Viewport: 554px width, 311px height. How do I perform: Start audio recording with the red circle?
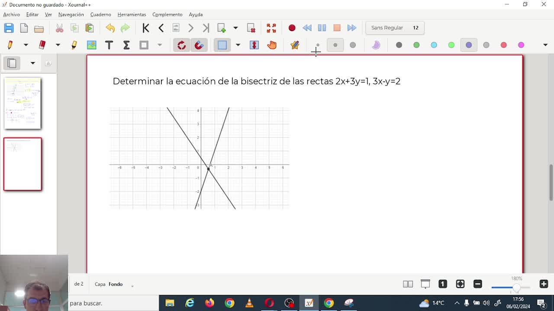tap(292, 28)
